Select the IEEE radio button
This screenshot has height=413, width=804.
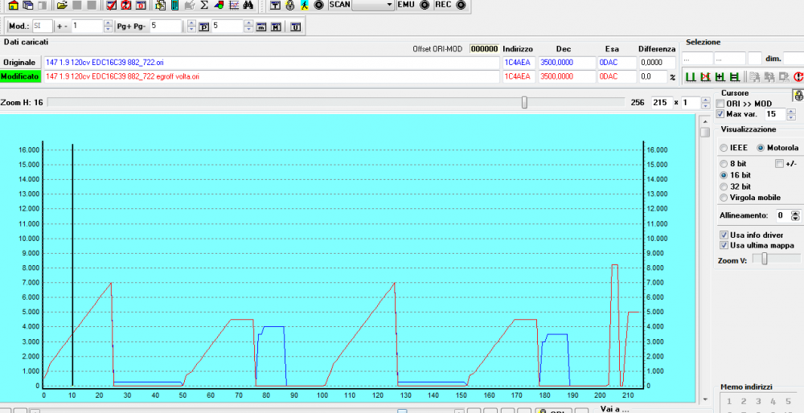coord(724,148)
